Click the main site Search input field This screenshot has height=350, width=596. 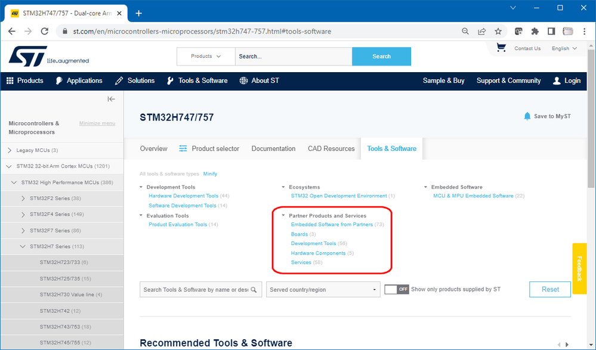[294, 56]
